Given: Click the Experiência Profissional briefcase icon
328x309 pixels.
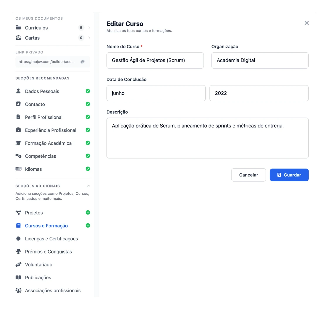Looking at the screenshot, I should click(x=18, y=130).
